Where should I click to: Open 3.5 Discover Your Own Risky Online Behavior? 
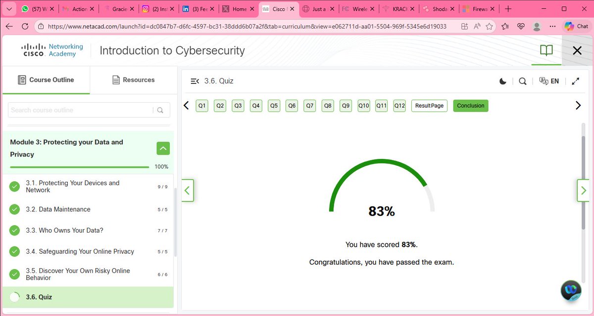[x=89, y=274]
